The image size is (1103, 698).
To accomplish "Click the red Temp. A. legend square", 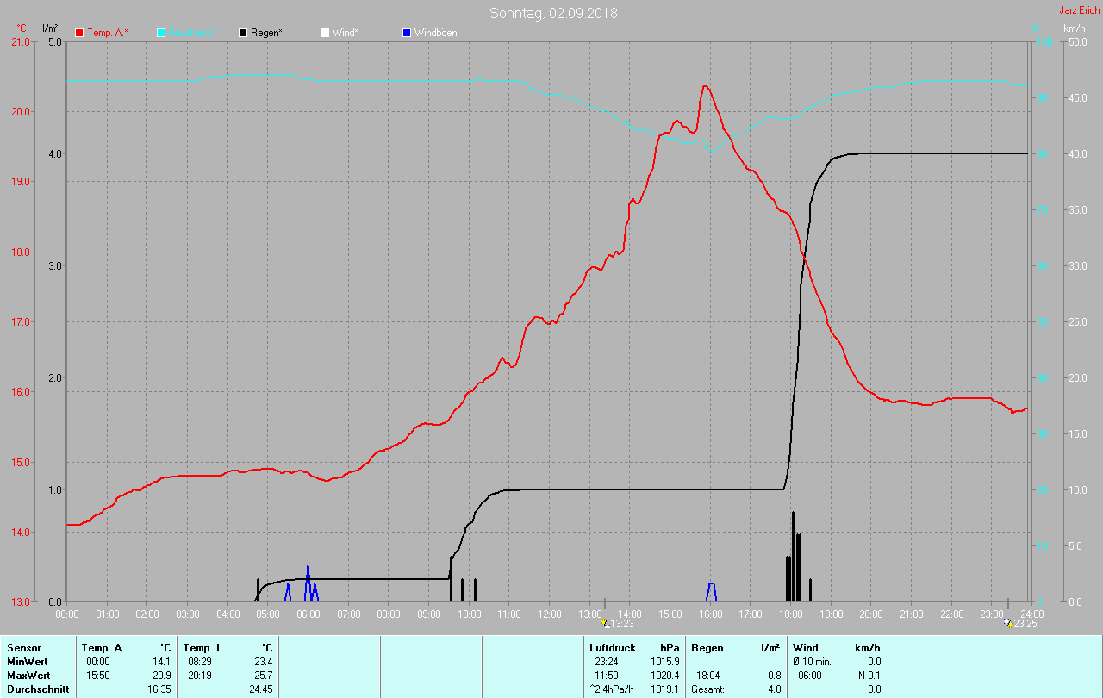I will (79, 33).
